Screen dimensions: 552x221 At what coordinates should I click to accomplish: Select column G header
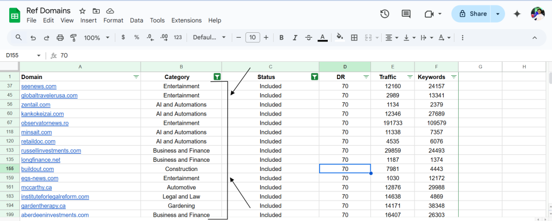pos(480,67)
